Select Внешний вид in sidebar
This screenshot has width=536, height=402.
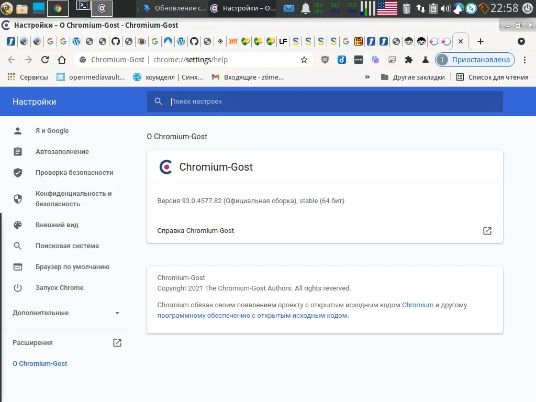[x=57, y=225]
